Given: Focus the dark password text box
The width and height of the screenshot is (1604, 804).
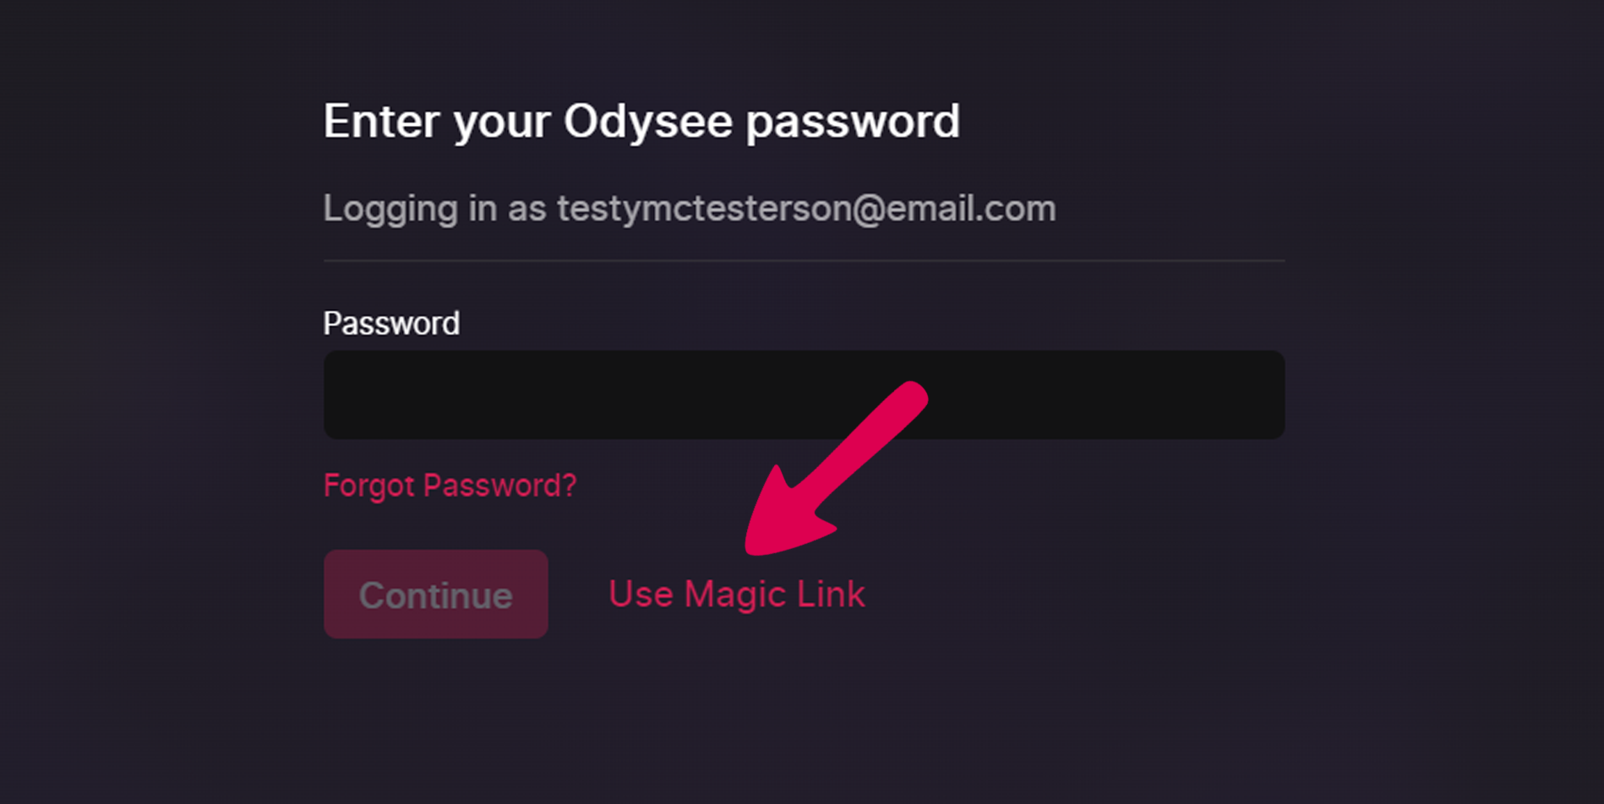Looking at the screenshot, I should pos(804,394).
